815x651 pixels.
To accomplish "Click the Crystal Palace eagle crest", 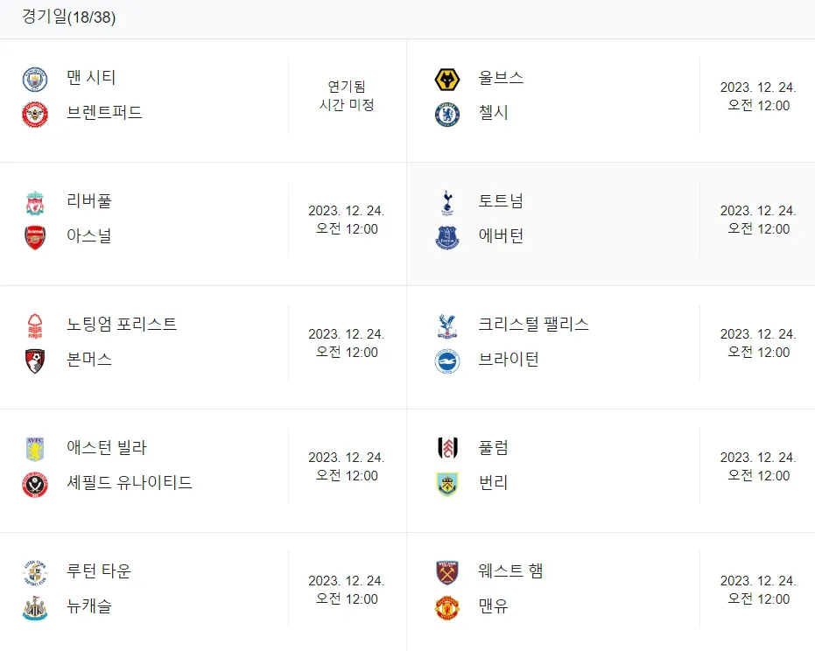I will tap(447, 326).
